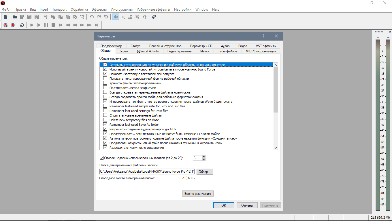This screenshot has height=221, width=392.
Task: Click the options list scroll-up arrow
Action: (x=276, y=65)
